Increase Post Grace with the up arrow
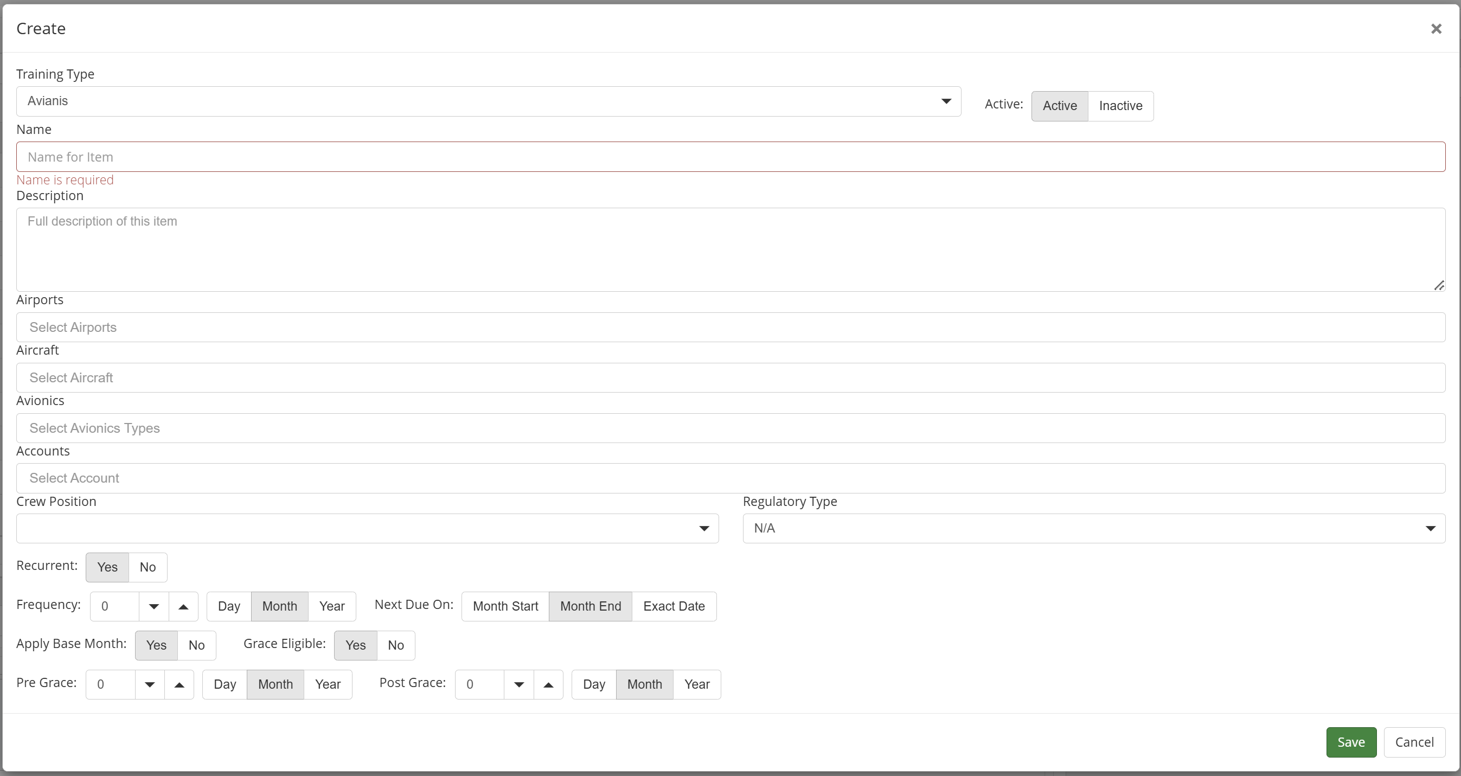The image size is (1461, 776). click(548, 685)
